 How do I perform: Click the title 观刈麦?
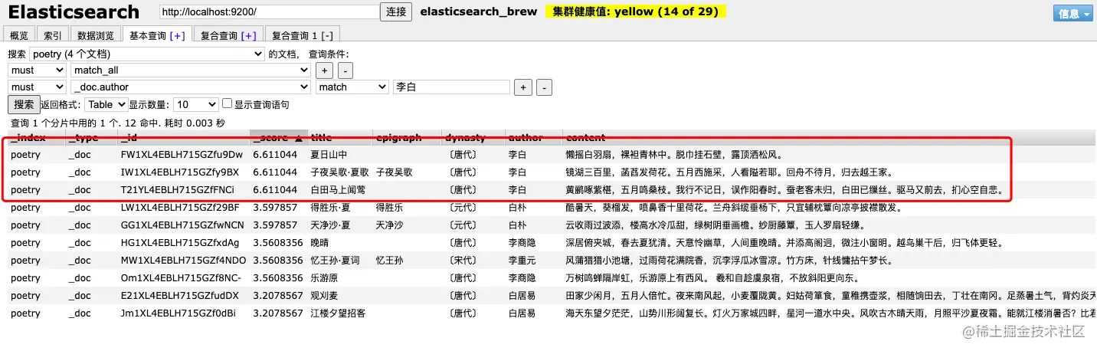click(324, 296)
